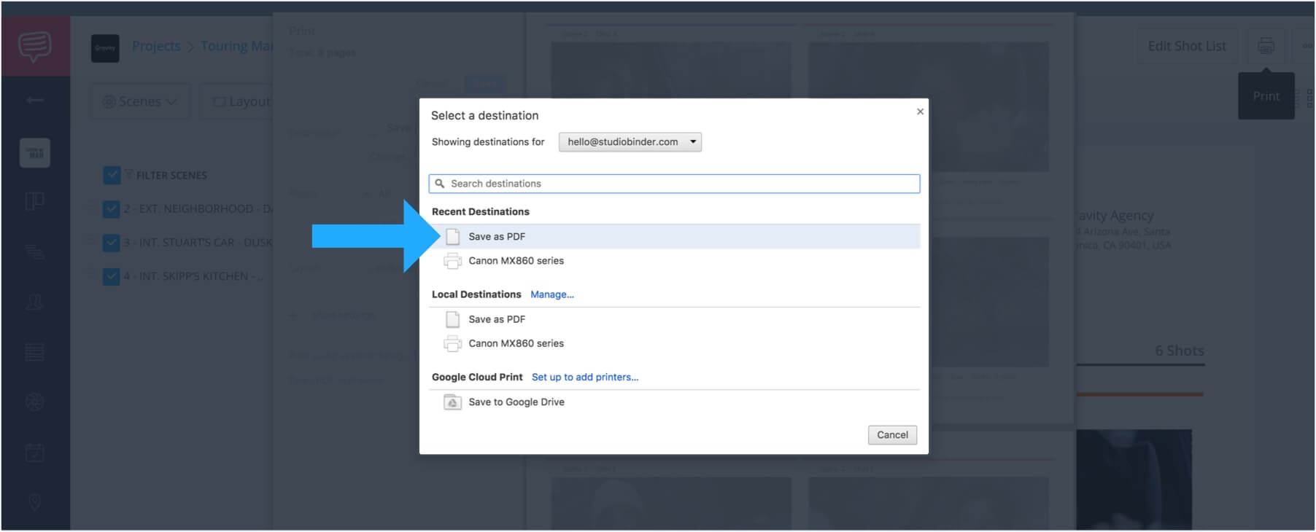Click the back arrow in the sidebar
The width and height of the screenshot is (1316, 532).
[x=35, y=100]
